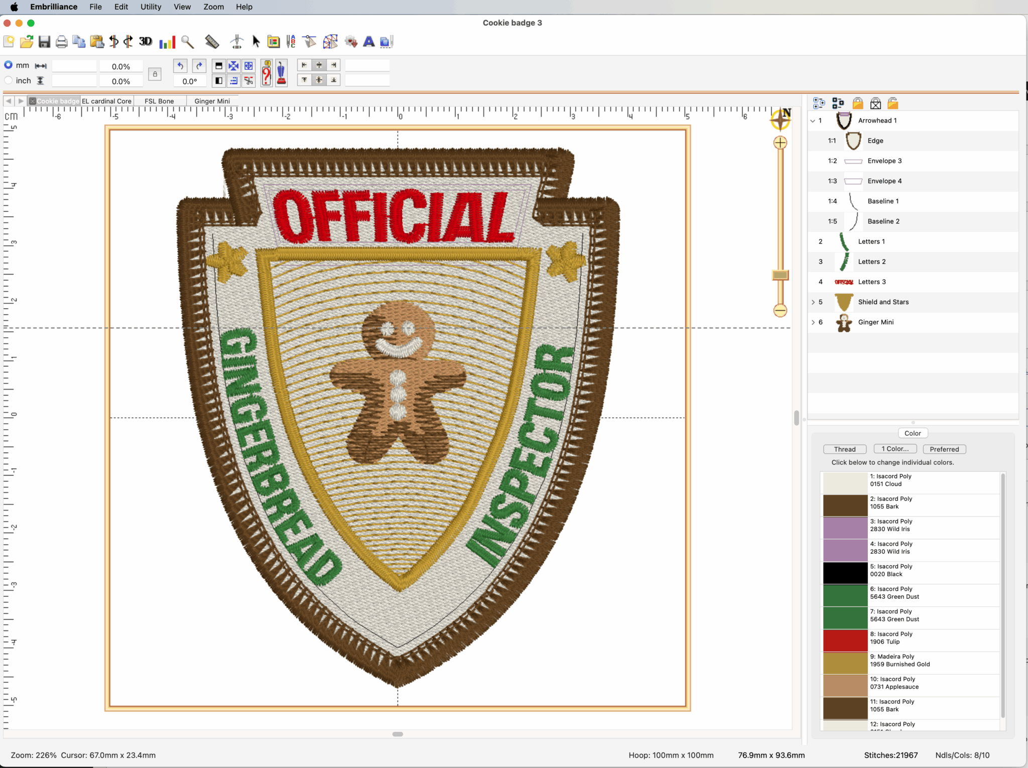
Task: Click the Thread button
Action: [x=844, y=449]
